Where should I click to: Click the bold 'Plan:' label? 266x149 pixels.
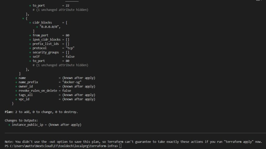(x=9, y=112)
